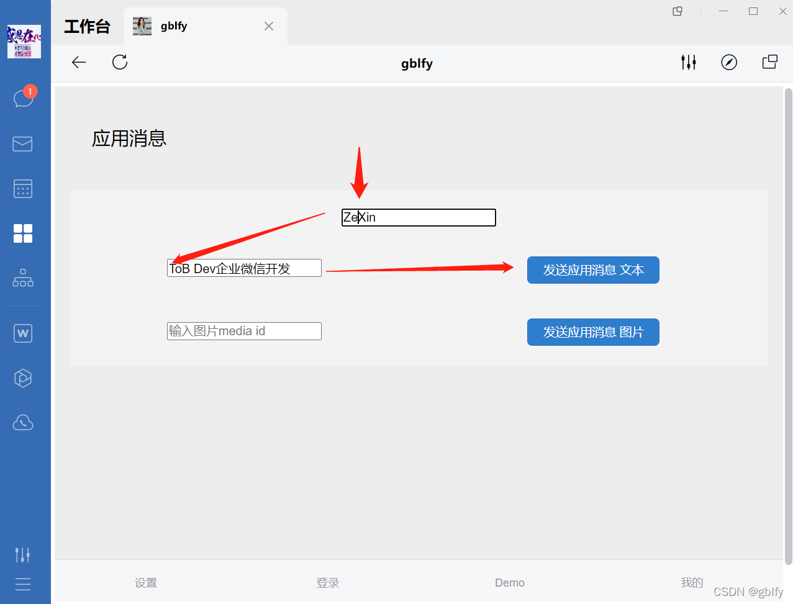Open the WeDoc documents icon
The width and height of the screenshot is (793, 604).
pyautogui.click(x=23, y=333)
